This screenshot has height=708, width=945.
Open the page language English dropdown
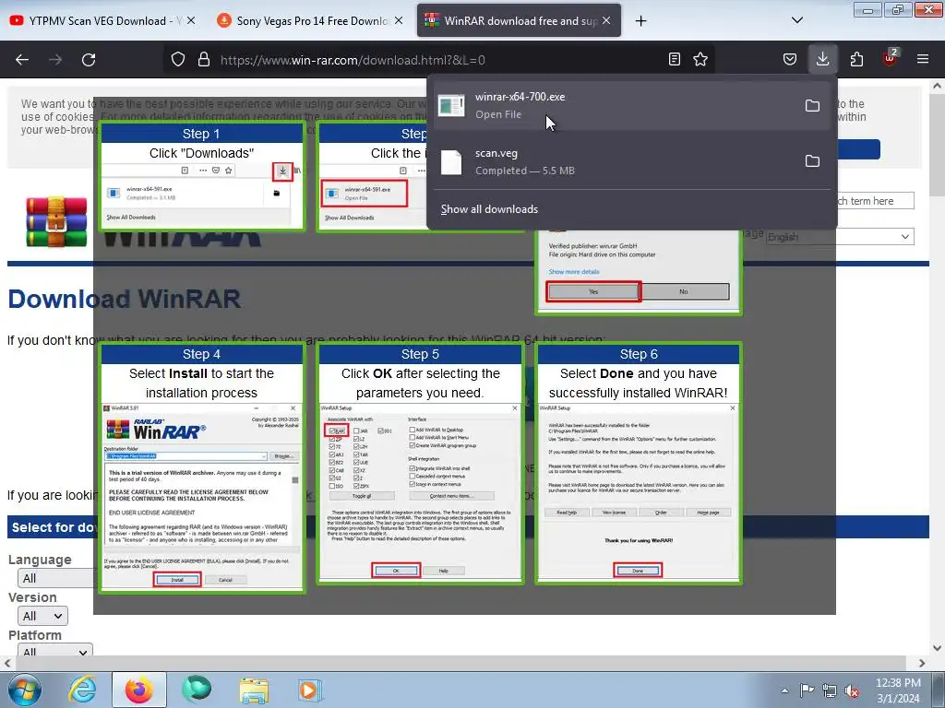click(840, 237)
